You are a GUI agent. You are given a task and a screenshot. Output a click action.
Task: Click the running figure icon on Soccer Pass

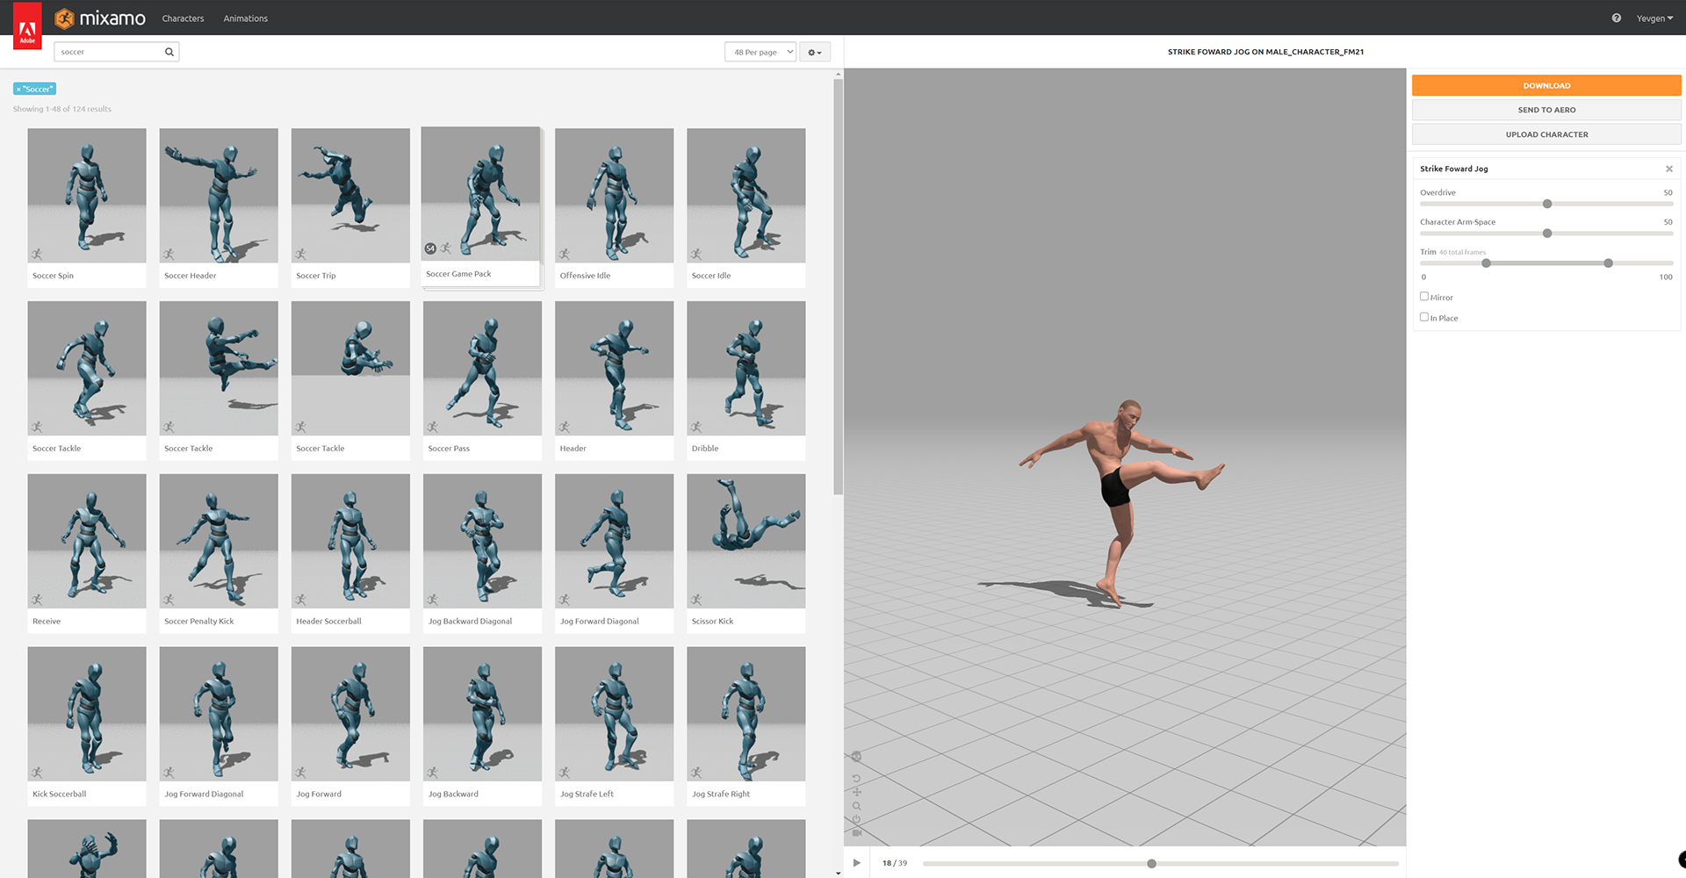pos(432,427)
